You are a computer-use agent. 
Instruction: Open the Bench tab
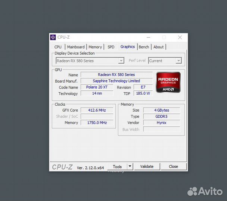[144, 47]
